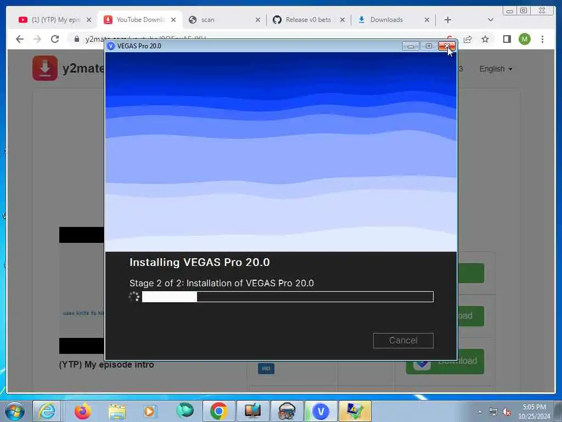Share this page from Chrome toolbar
562x422 pixels.
pos(468,39)
